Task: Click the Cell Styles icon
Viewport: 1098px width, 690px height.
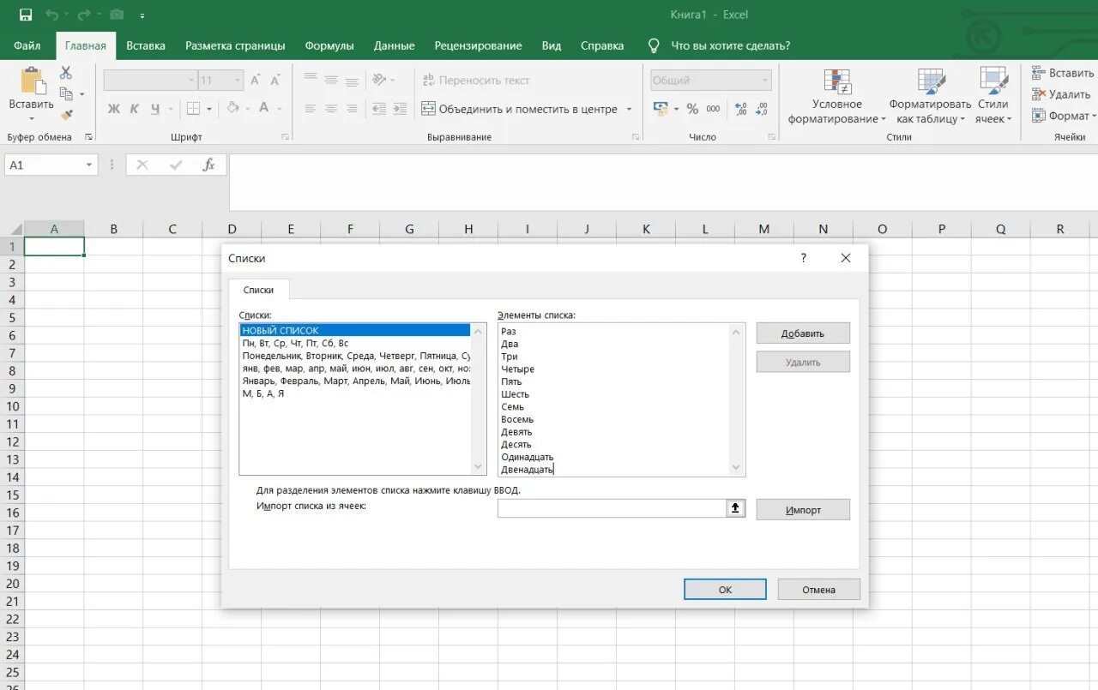Action: pos(993,81)
